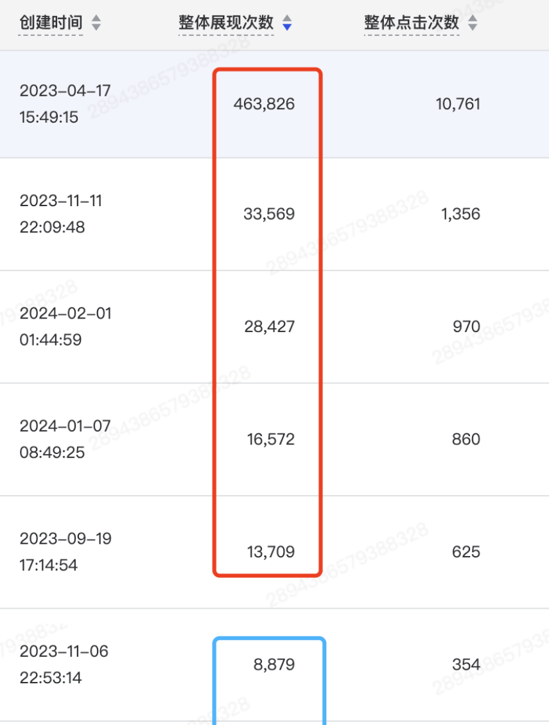Click the clicks value 625

[x=466, y=552]
